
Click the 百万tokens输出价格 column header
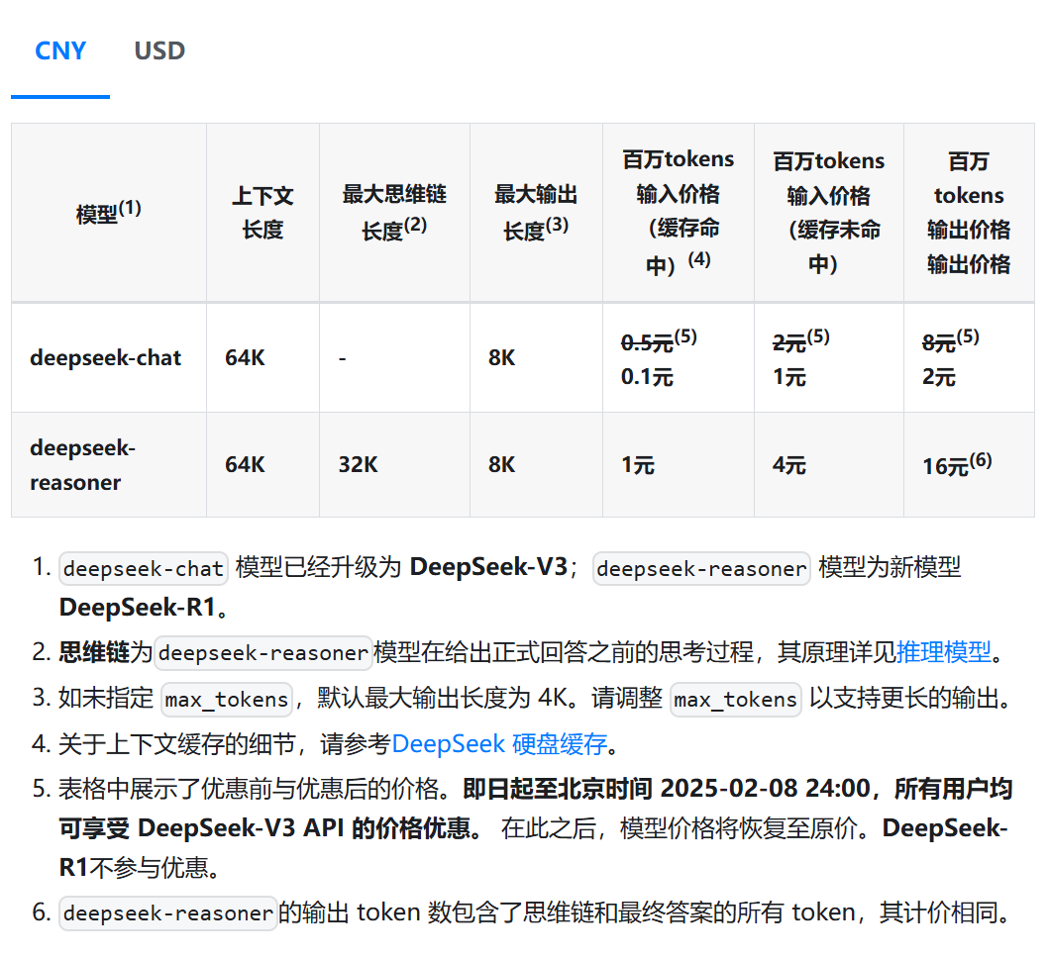click(969, 213)
